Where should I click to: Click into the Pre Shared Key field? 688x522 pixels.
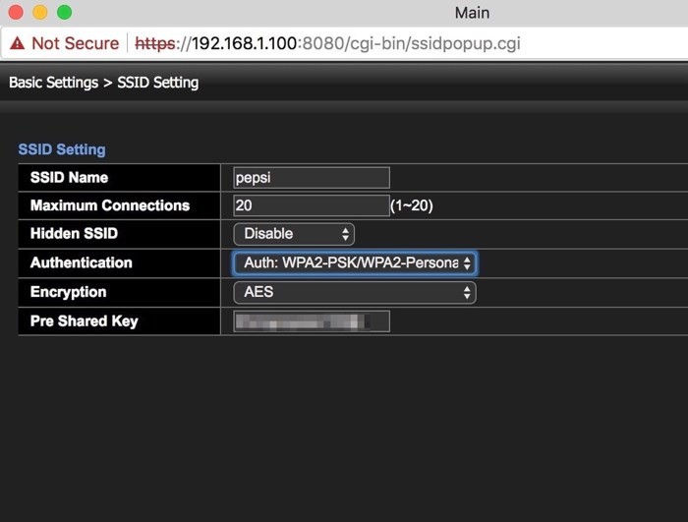[x=312, y=321]
